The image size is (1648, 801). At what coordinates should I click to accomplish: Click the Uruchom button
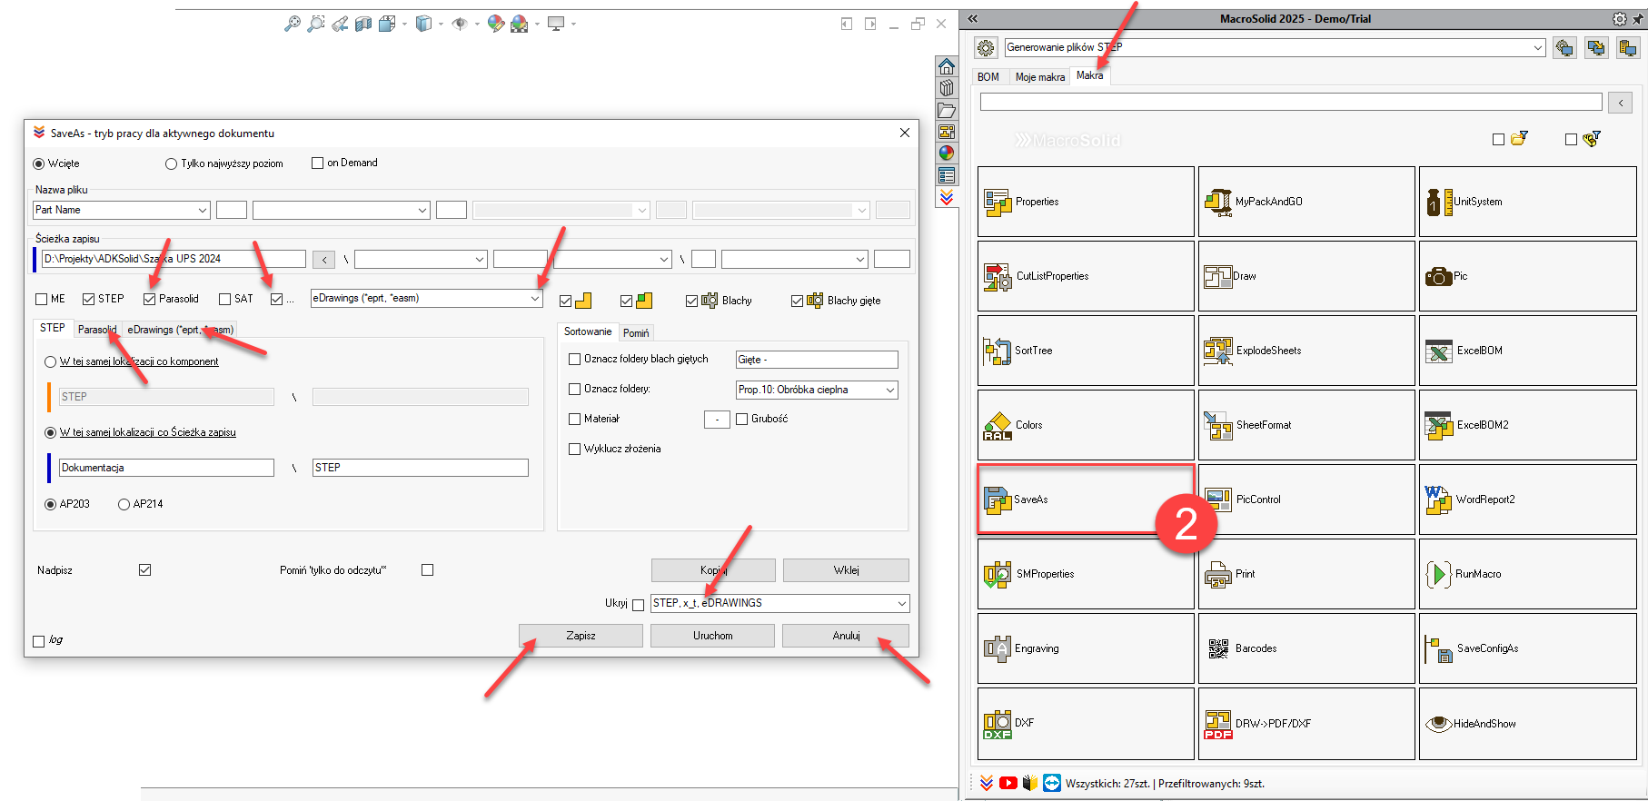click(713, 636)
